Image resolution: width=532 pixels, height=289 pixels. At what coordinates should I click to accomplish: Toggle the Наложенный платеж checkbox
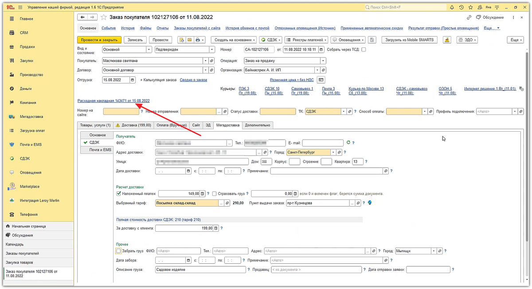pyautogui.click(x=118, y=194)
